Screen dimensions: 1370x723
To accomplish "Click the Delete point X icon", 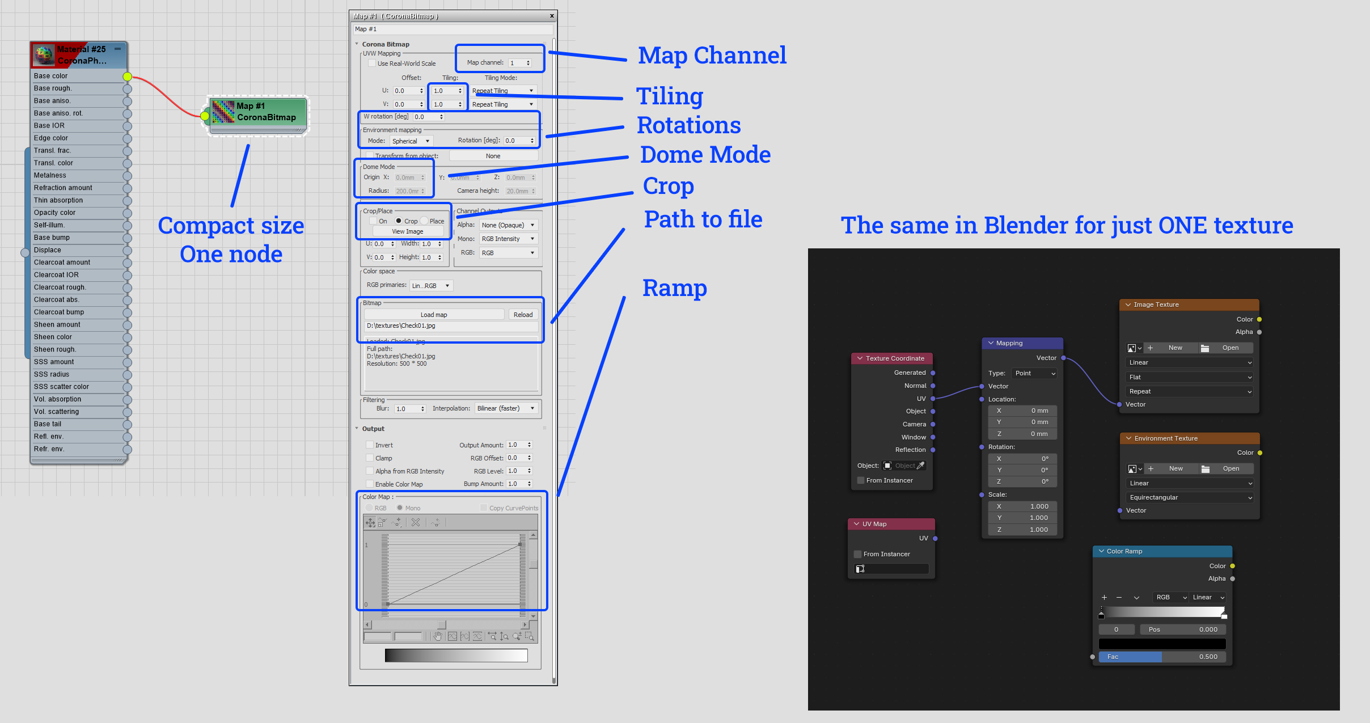I will (x=416, y=522).
